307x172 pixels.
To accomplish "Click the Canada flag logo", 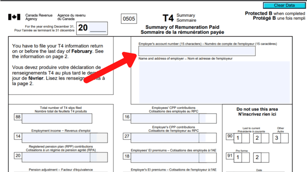I will click(14, 17).
